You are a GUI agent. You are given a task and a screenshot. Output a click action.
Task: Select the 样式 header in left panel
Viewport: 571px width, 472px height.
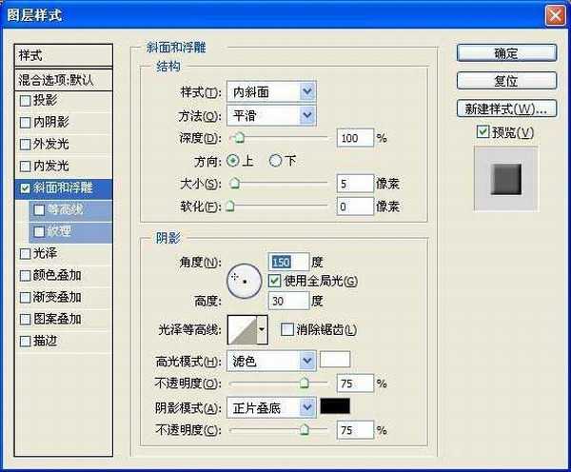(x=64, y=56)
